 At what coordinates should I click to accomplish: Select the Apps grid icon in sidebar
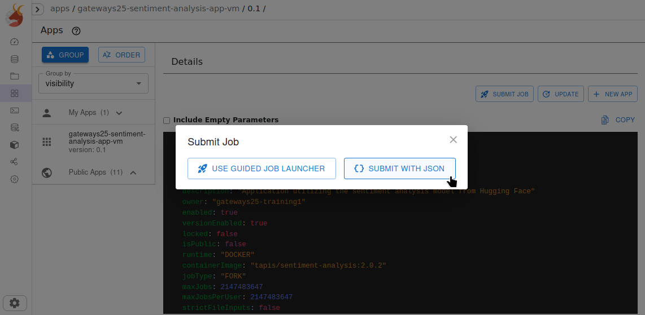click(15, 94)
